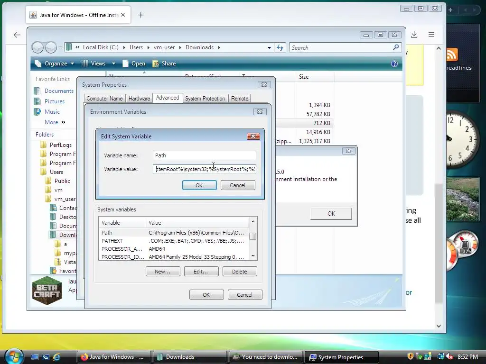This screenshot has width=486, height=364.
Task: Click the search magnifier icon
Action: point(396,47)
